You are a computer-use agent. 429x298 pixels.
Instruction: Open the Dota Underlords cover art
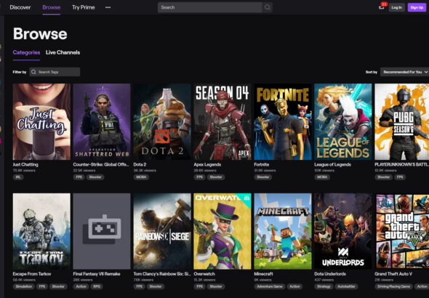343,231
